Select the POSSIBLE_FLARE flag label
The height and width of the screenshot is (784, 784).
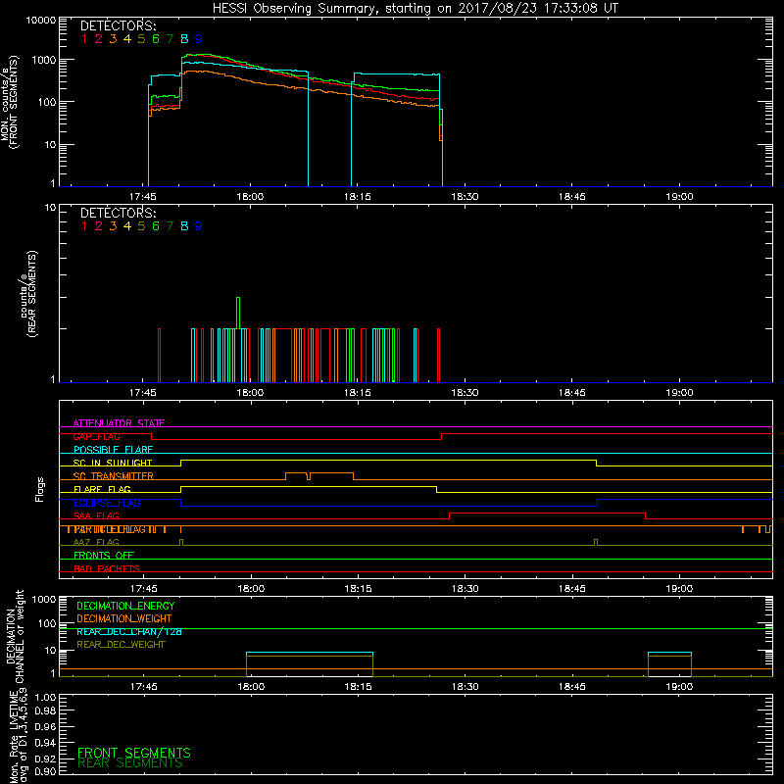pos(113,450)
